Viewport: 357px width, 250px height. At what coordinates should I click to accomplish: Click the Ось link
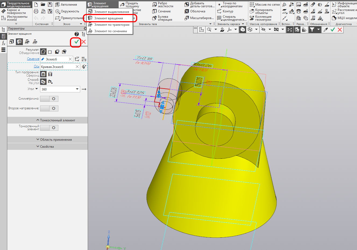point(37,66)
